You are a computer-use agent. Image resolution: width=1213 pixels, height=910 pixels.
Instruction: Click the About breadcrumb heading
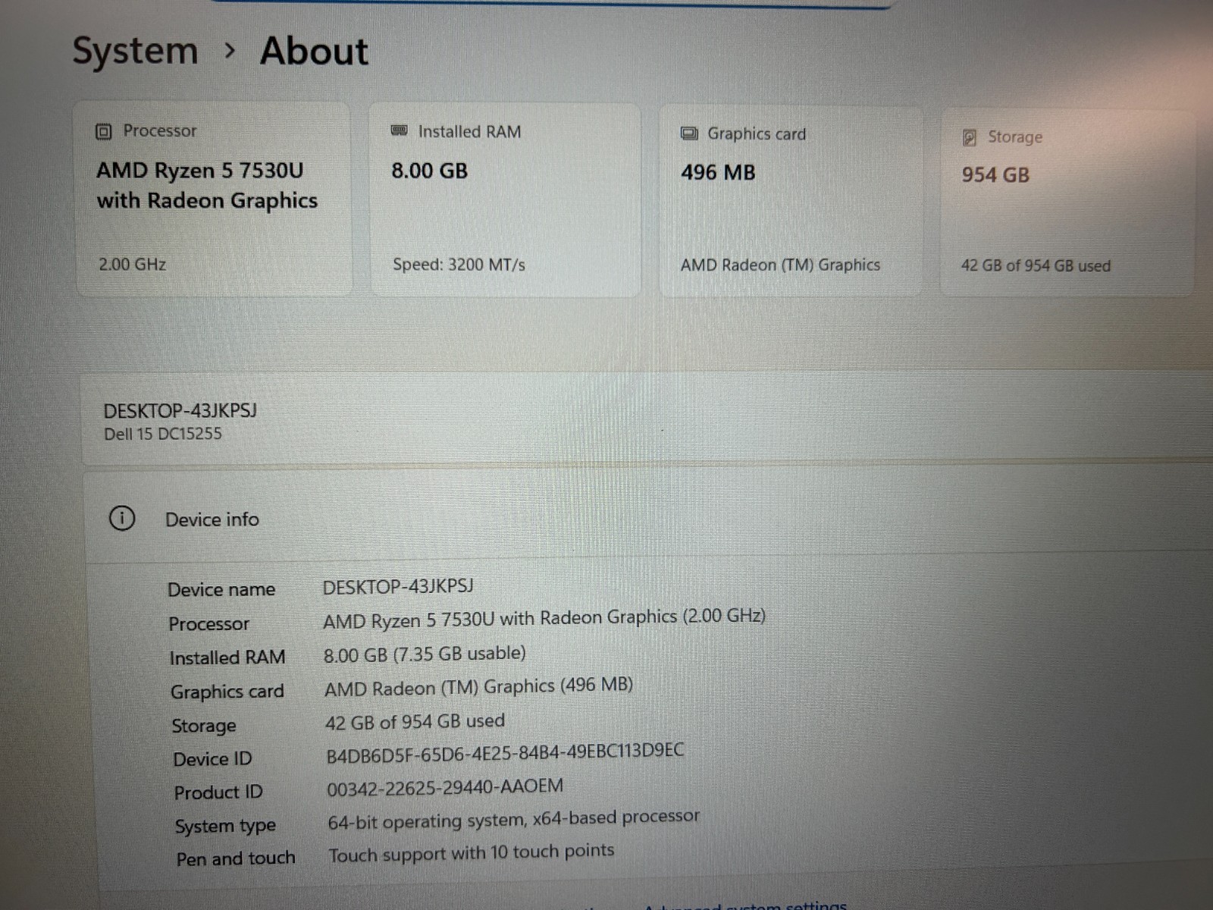pos(314,52)
